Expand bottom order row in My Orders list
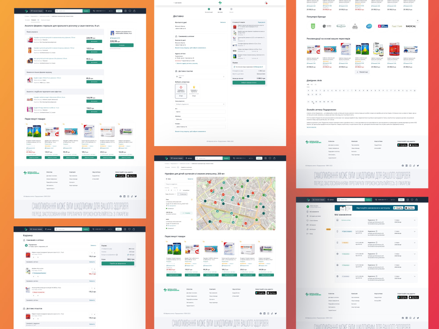Screen dimensions: 439x329 tap(415, 276)
